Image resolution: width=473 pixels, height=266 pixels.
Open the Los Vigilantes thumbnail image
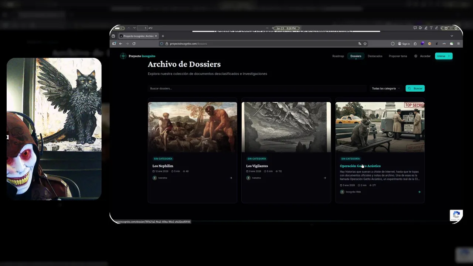click(x=286, y=127)
